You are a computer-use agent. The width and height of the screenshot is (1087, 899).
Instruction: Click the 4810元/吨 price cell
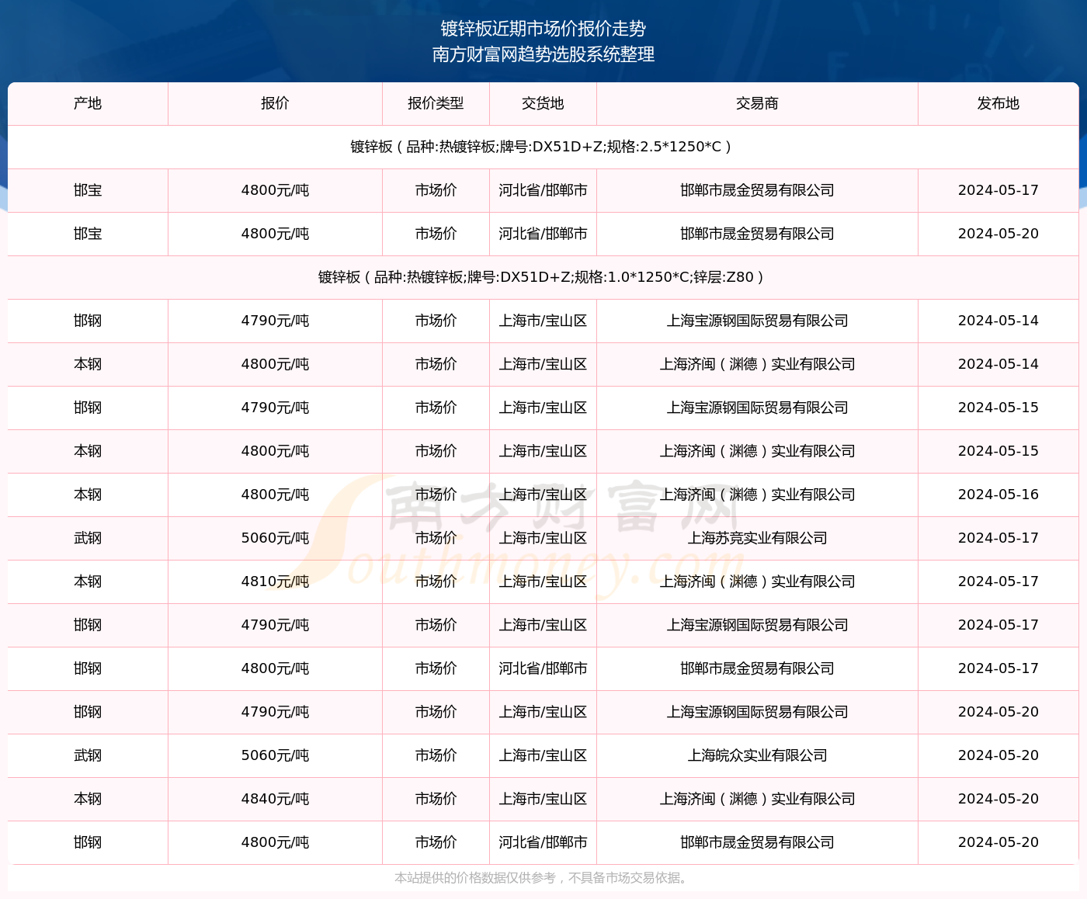(x=275, y=581)
